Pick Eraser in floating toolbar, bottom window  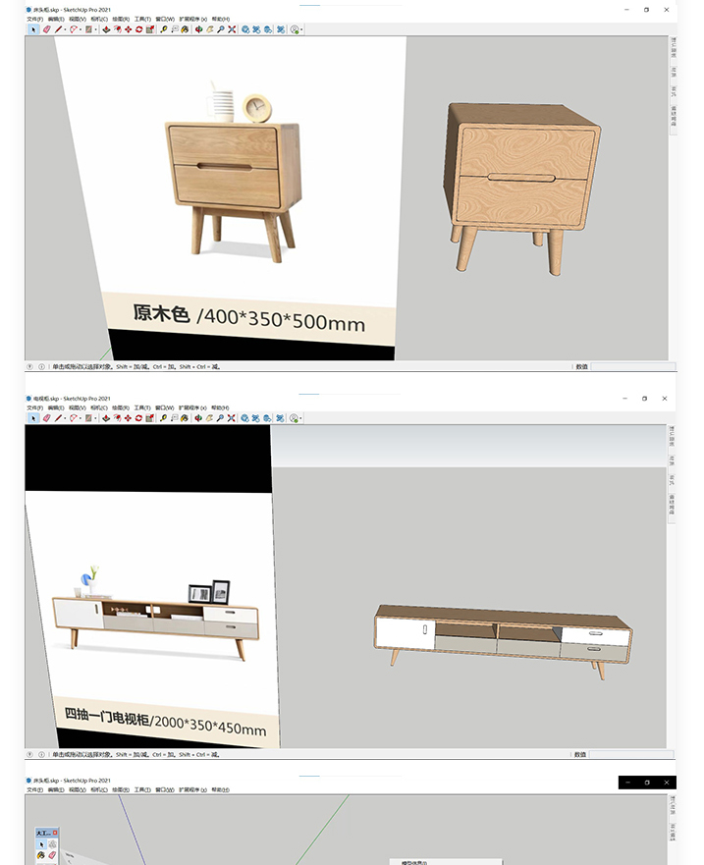click(52, 855)
